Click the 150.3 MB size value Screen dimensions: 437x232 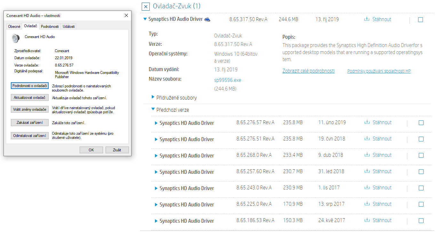(x=293, y=220)
